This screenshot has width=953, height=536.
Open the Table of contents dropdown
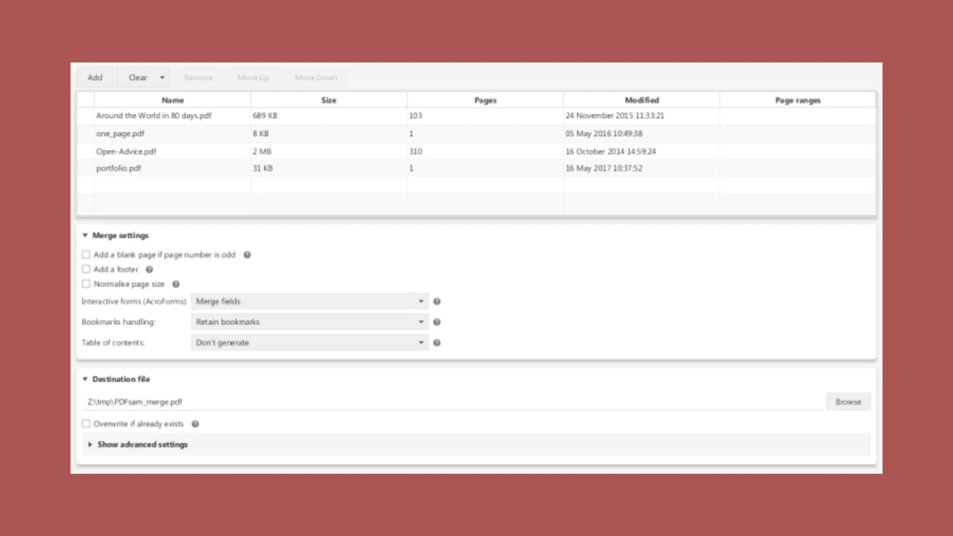(310, 343)
